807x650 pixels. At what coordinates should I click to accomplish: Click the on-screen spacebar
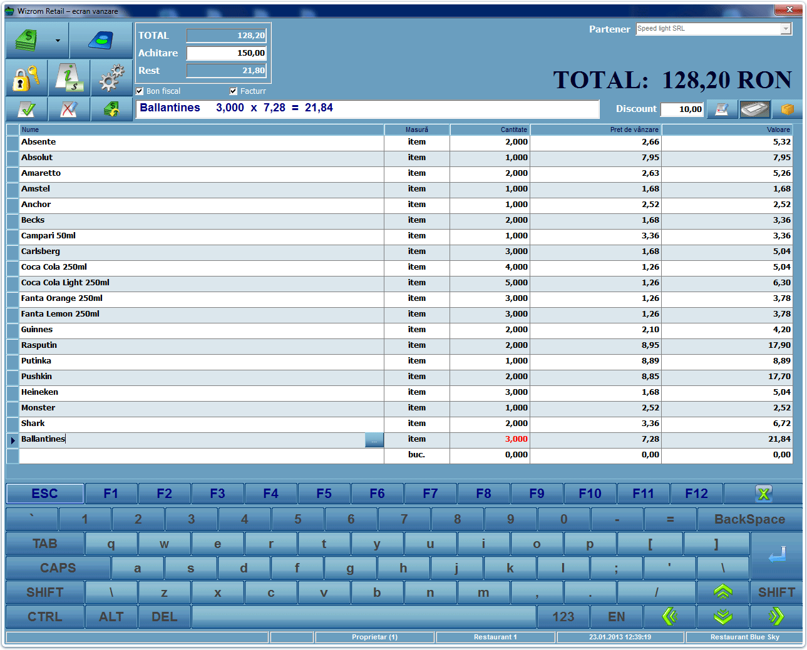click(364, 617)
